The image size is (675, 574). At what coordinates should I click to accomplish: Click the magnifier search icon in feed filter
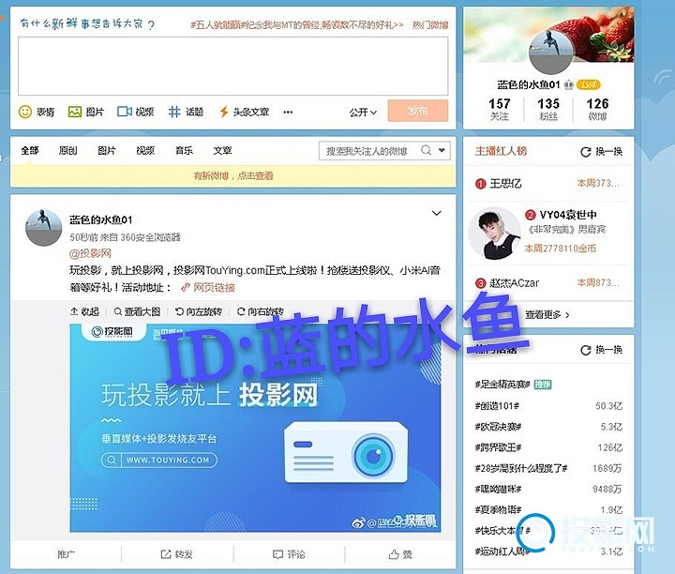[x=425, y=151]
